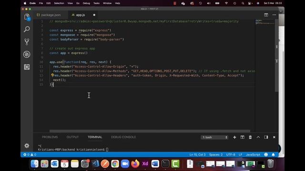Click the lightbulb quick-fix on line 13
Viewport: 305px width, 171px height.
tap(52, 75)
